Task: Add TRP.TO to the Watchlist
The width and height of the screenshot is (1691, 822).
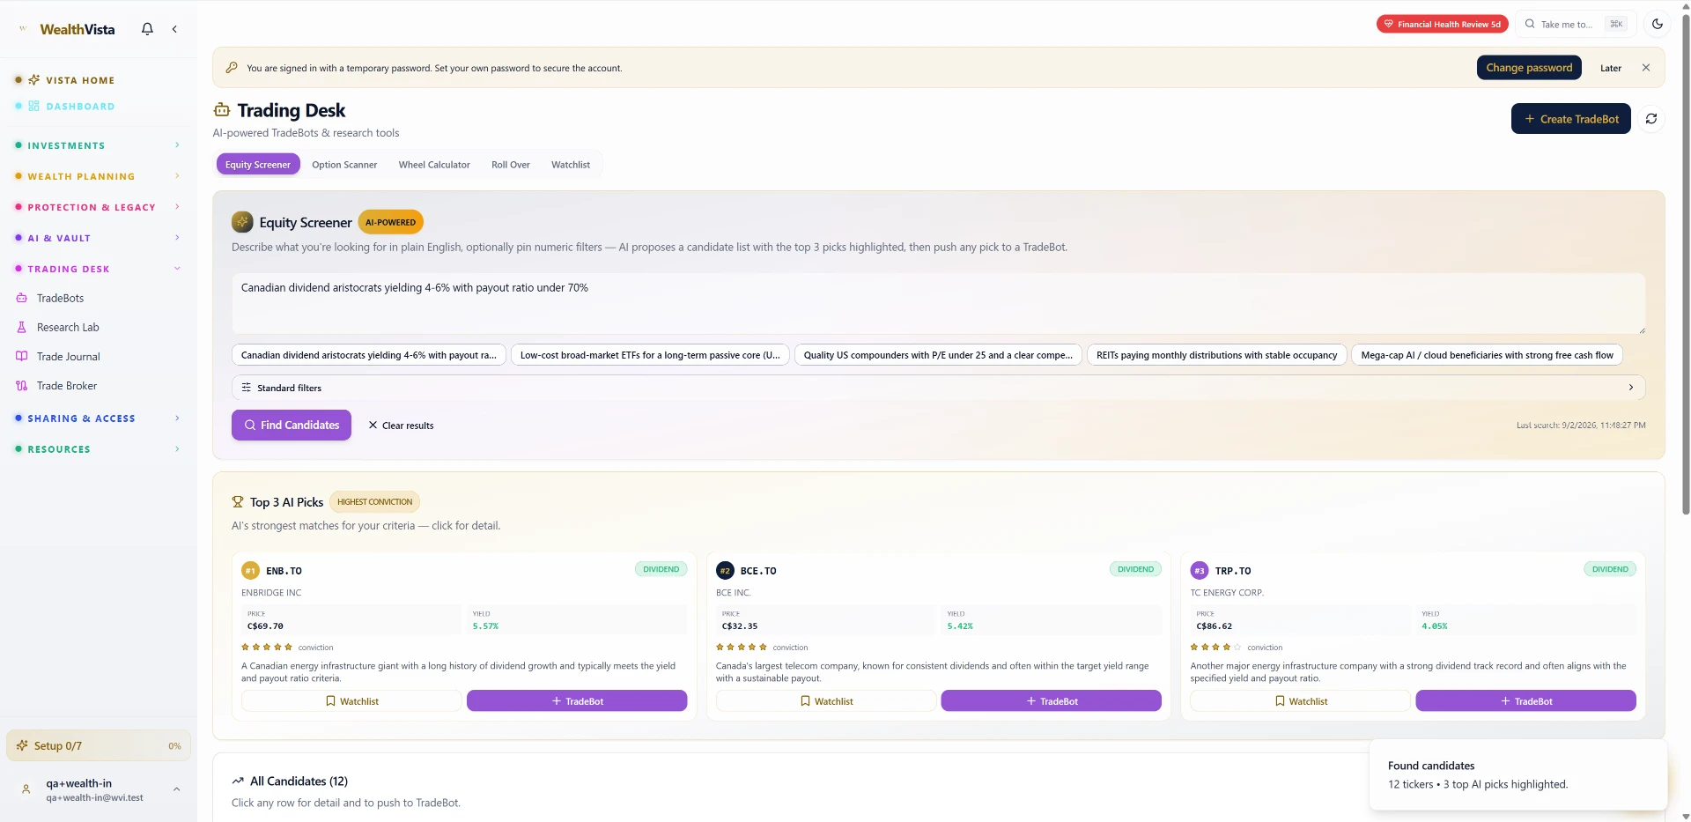Action: pyautogui.click(x=1300, y=701)
